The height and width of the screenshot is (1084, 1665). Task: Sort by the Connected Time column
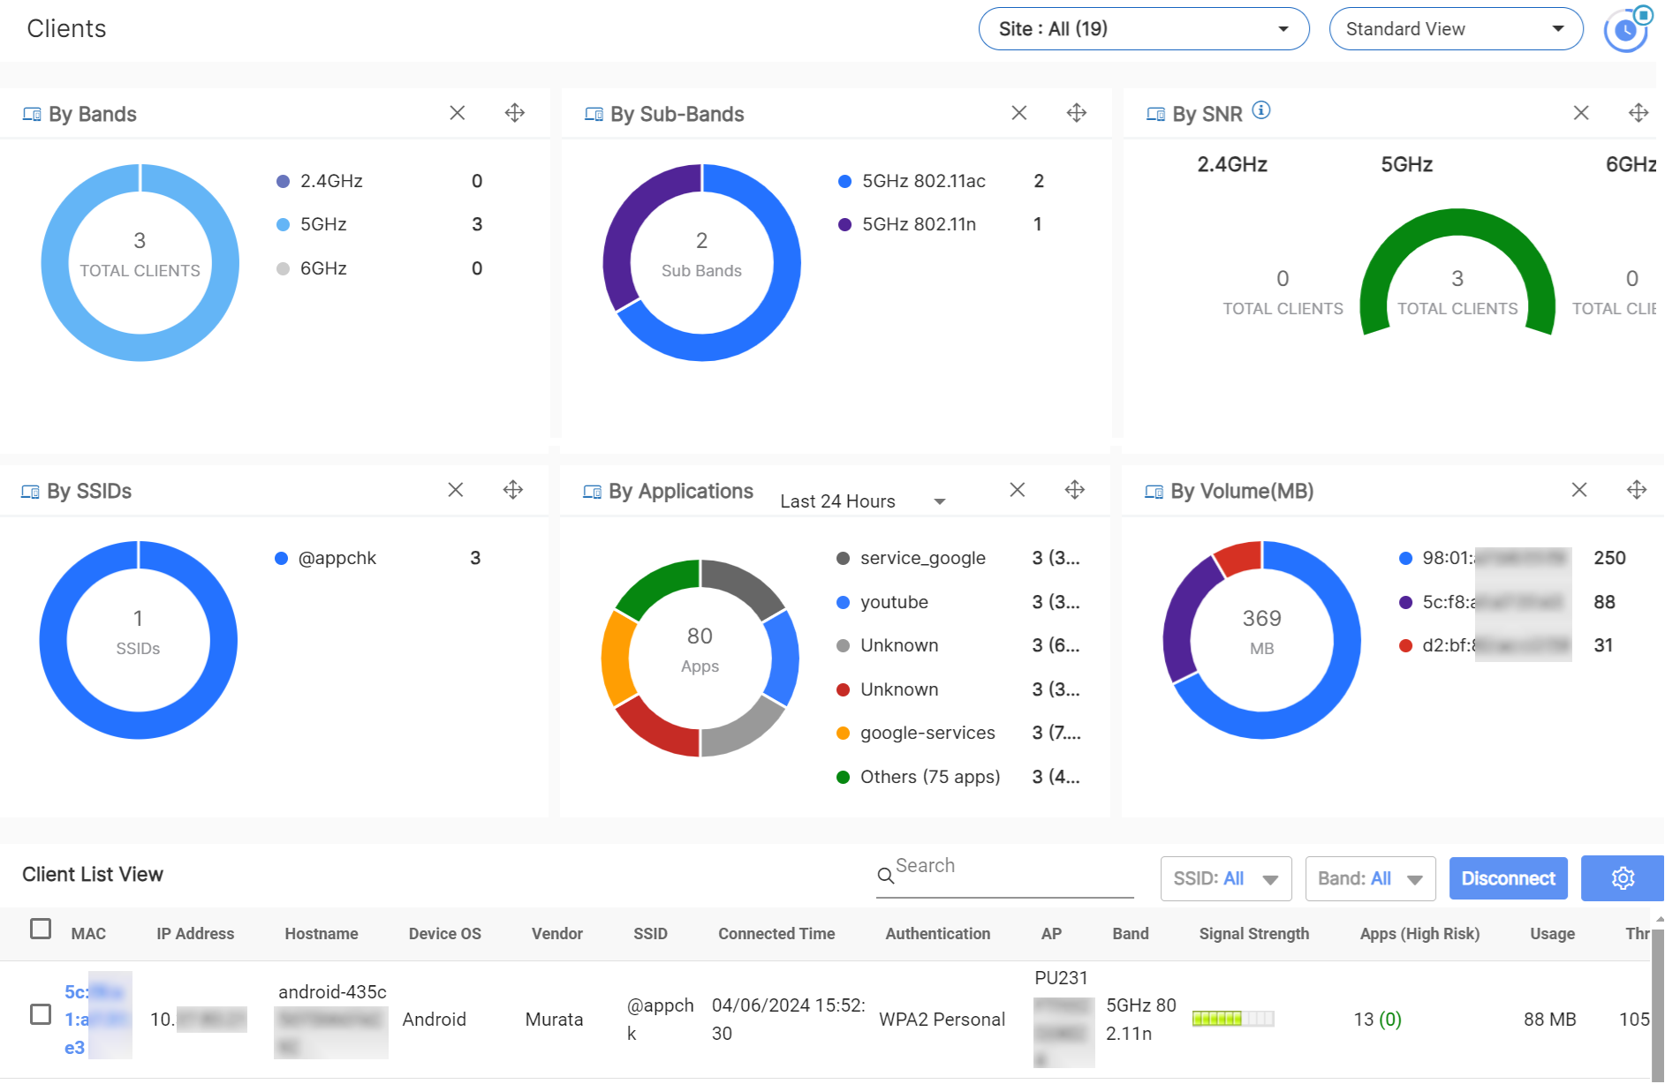(776, 934)
